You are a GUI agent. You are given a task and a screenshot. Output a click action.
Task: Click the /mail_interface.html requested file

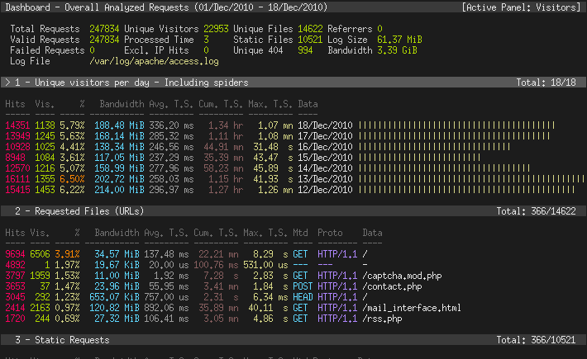(412, 308)
